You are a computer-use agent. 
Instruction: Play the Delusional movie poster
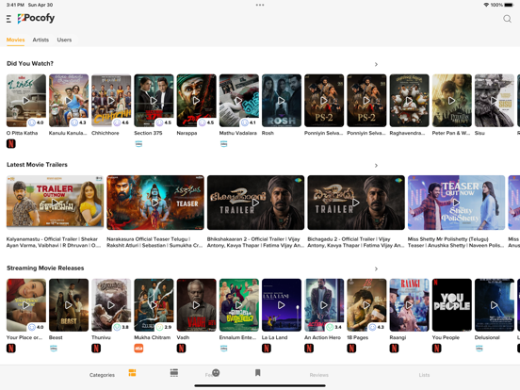[x=495, y=305]
